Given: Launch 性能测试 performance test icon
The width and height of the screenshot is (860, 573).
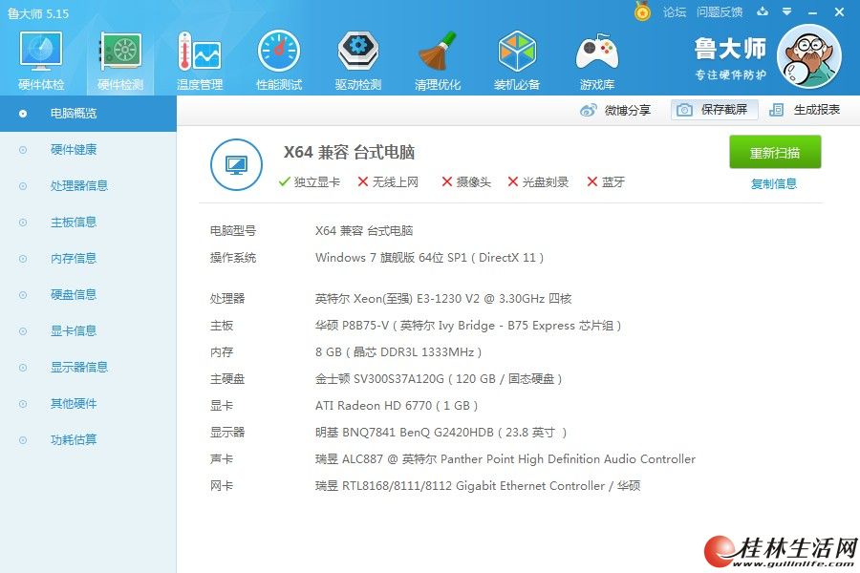Looking at the screenshot, I should 279,60.
